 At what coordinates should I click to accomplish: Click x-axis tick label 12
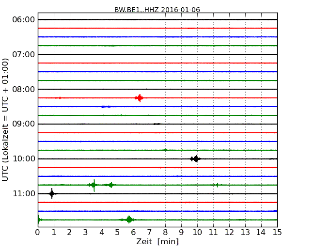pyautogui.click(x=229, y=232)
